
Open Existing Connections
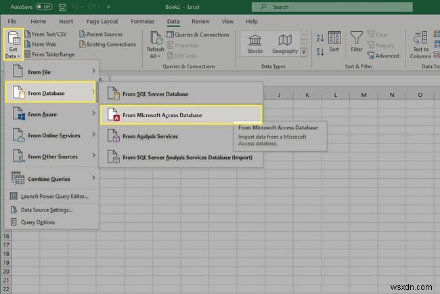pyautogui.click(x=108, y=44)
